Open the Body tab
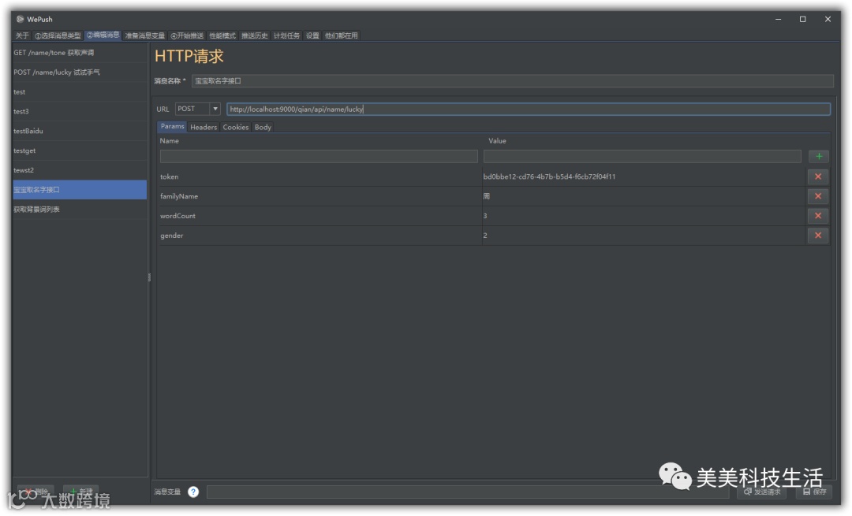 click(x=263, y=127)
